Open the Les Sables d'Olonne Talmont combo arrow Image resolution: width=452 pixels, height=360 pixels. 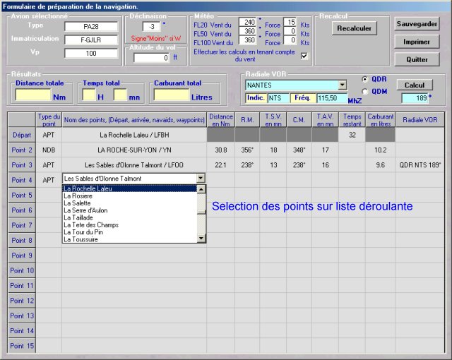point(201,179)
